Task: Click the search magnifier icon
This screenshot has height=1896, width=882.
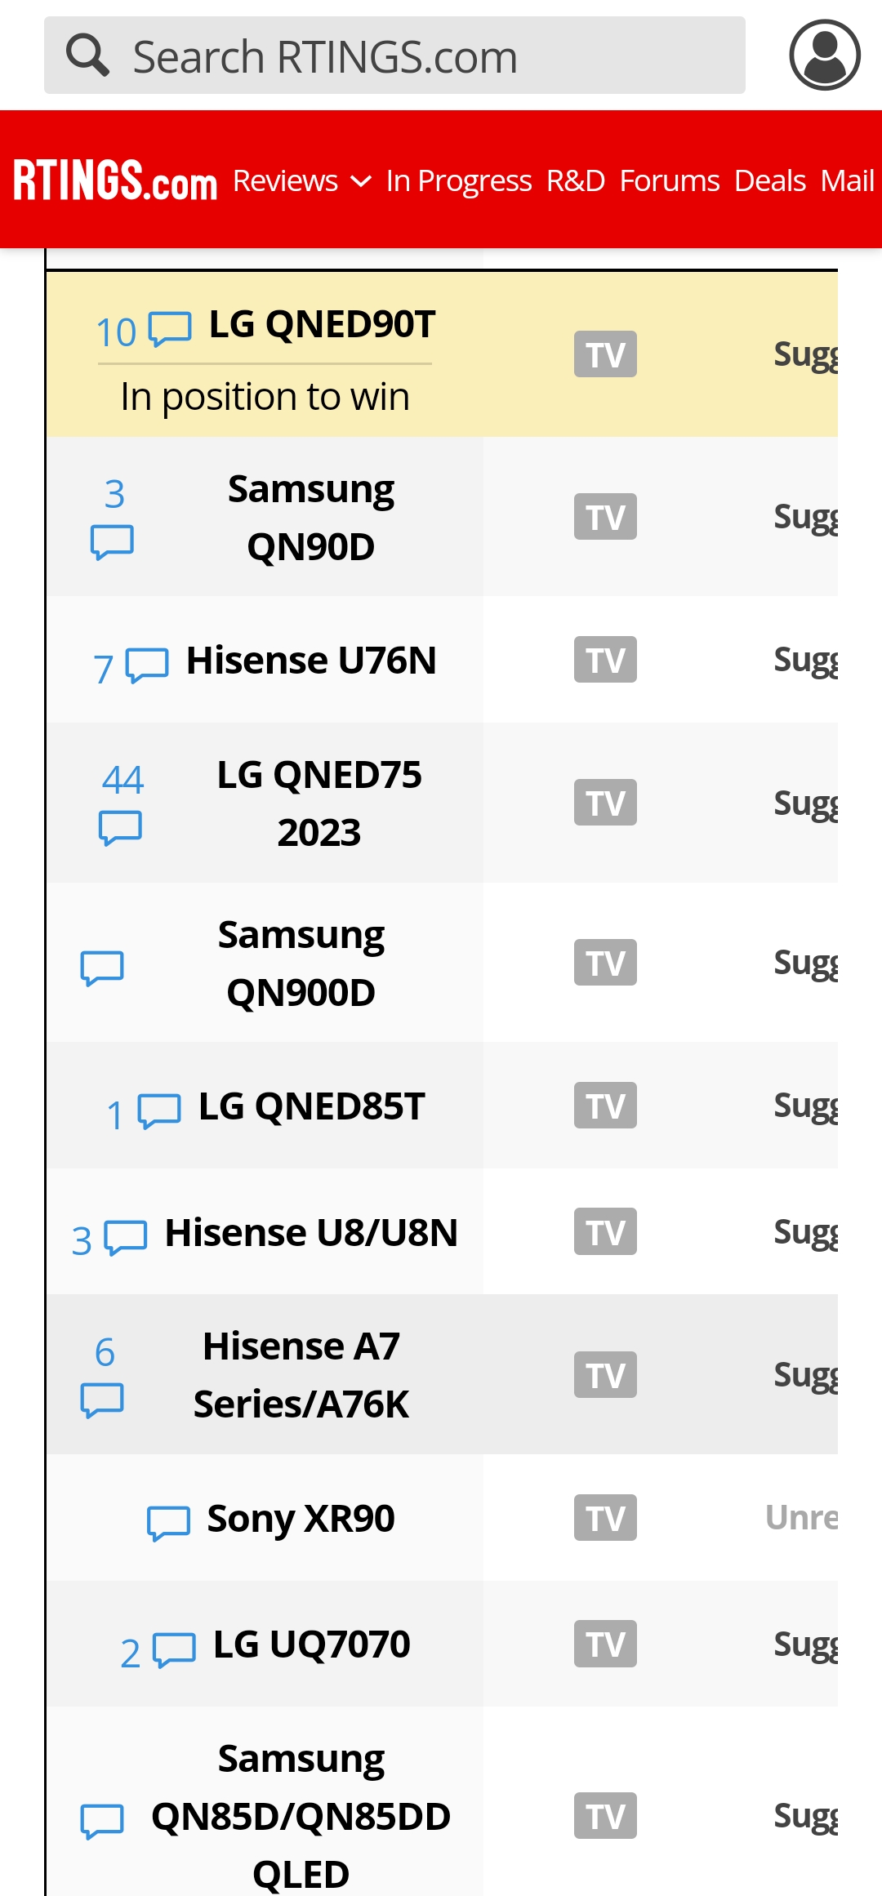Action: 87,56
